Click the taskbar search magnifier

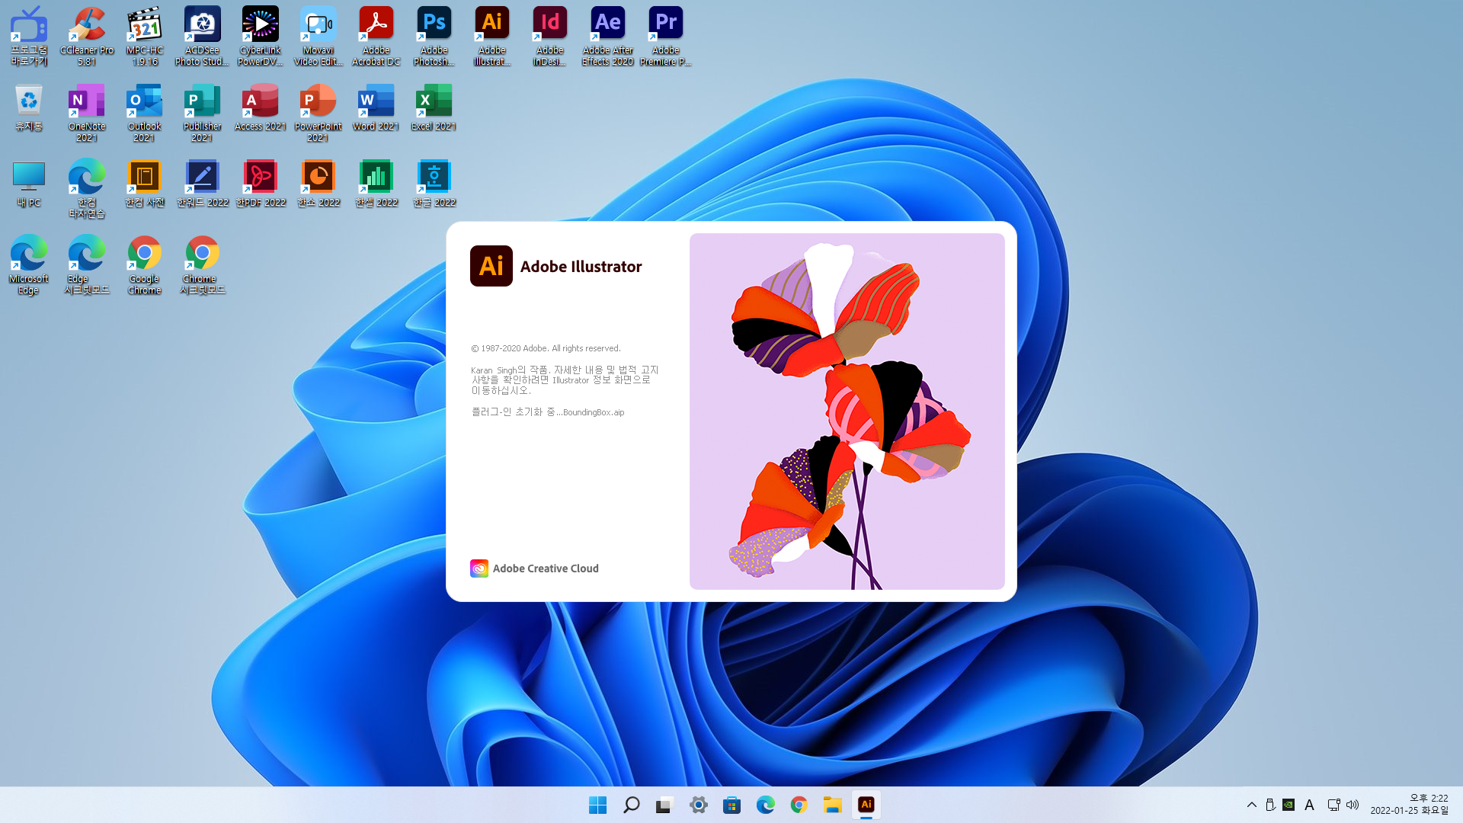click(631, 805)
